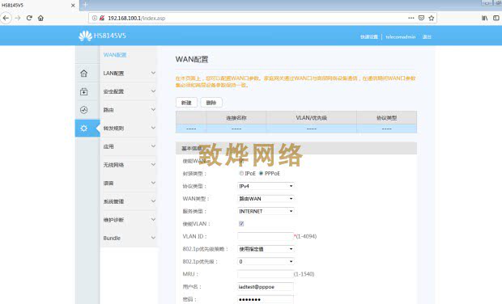Open the 应用 menu item
502x304 pixels.
108,146
